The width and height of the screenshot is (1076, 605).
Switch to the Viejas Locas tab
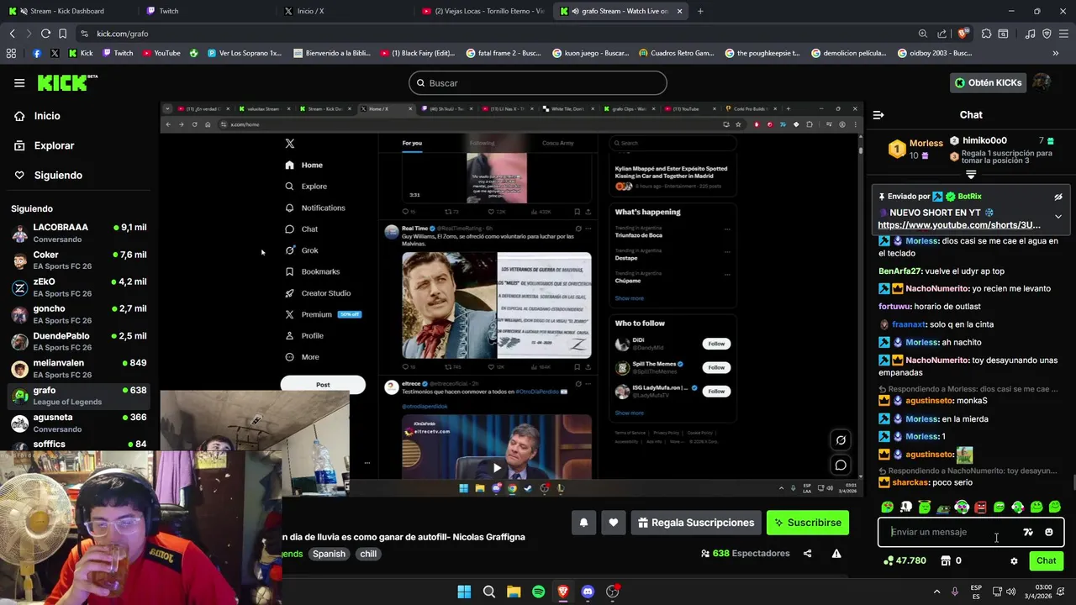(482, 11)
